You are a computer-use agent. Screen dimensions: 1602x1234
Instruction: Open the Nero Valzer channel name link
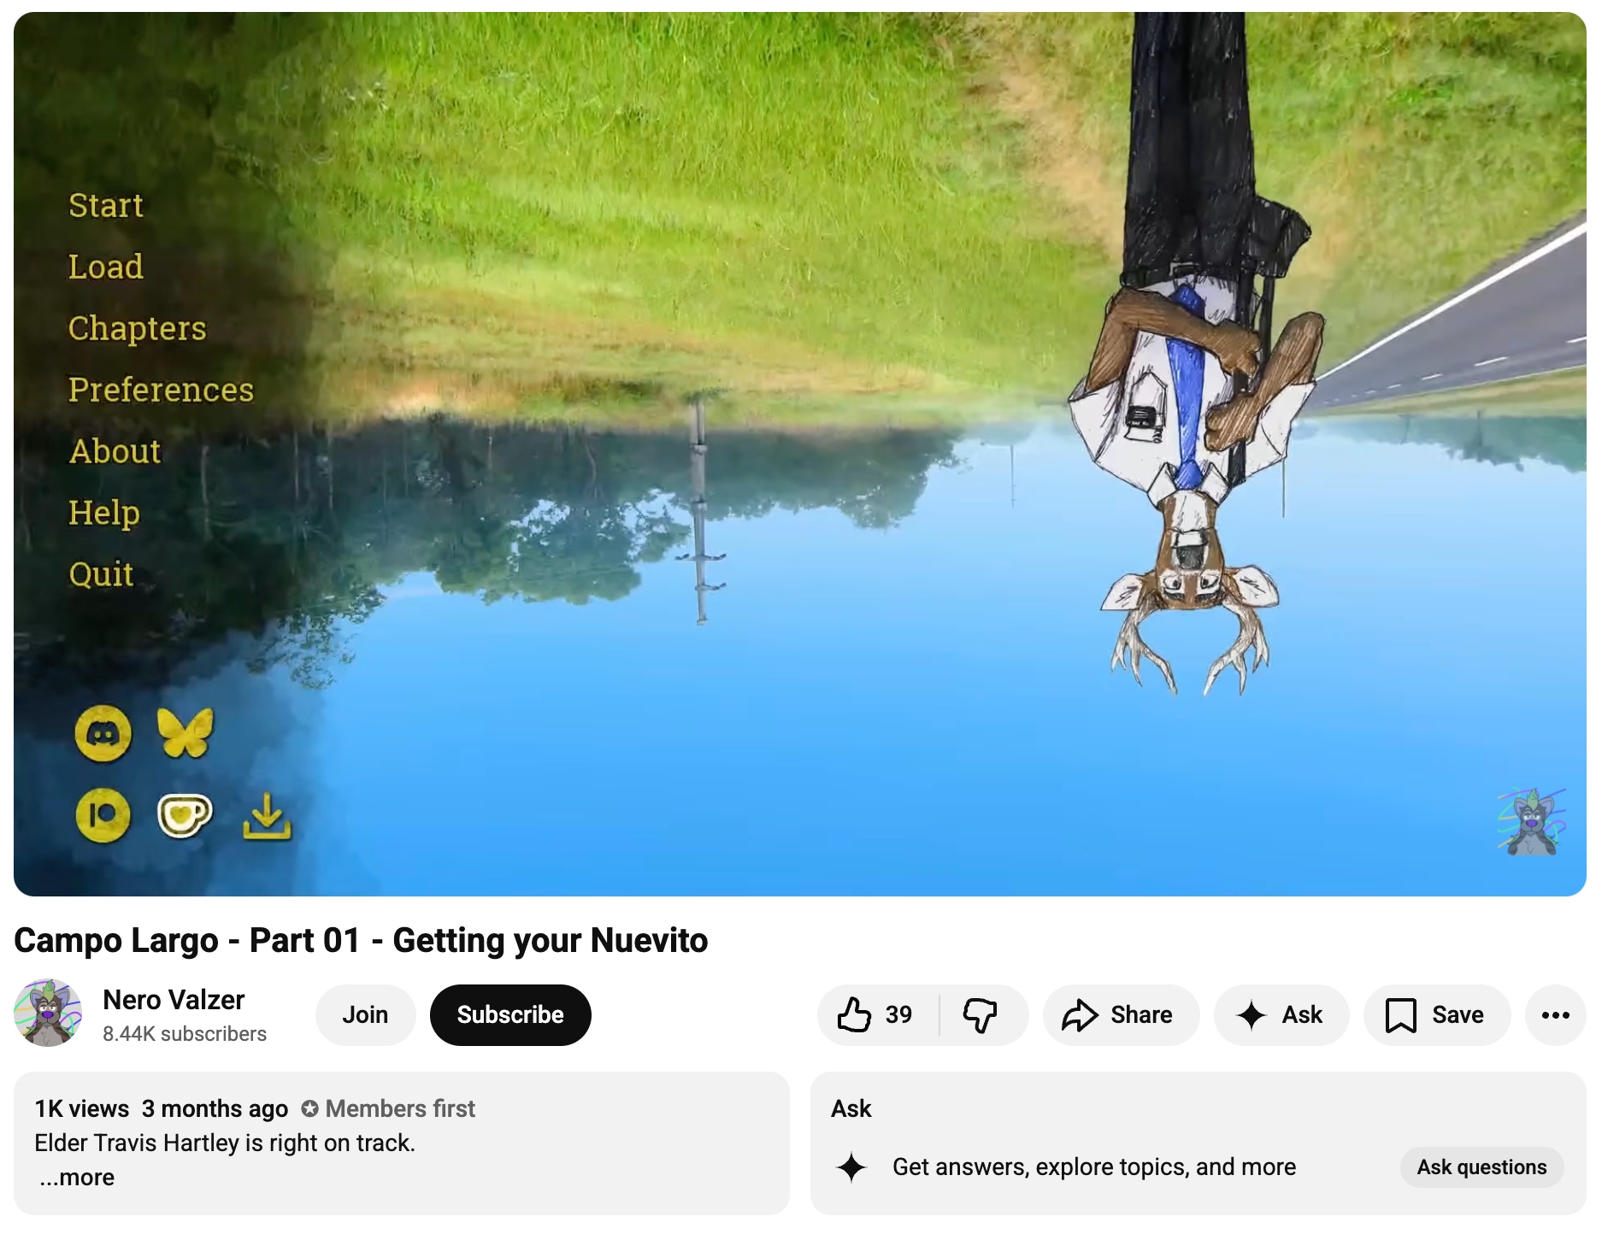pos(174,1000)
